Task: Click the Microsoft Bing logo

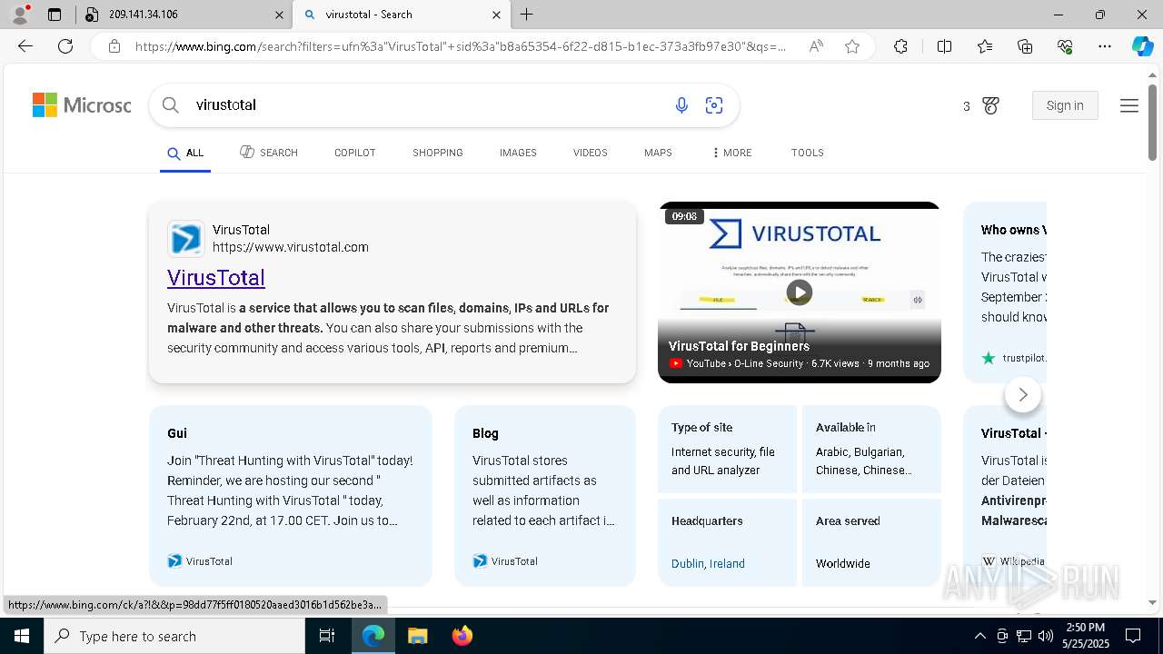Action: (82, 105)
